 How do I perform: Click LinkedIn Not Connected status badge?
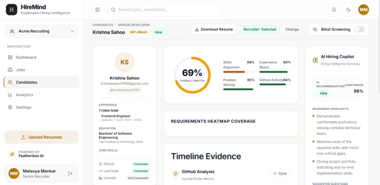coord(138,178)
